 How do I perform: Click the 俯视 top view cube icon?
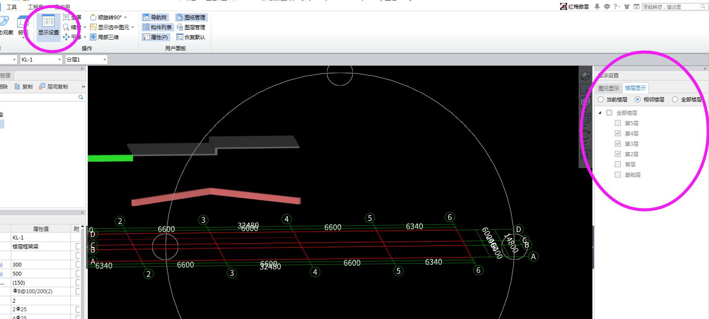pyautogui.click(x=23, y=21)
